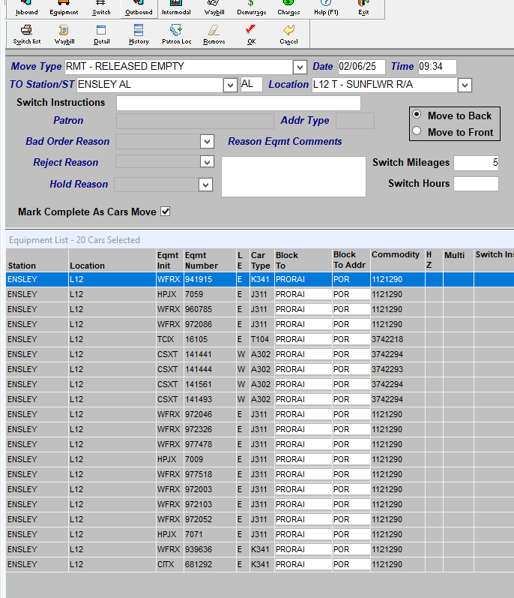Click the Switch Instructions text field
The height and width of the screenshot is (598, 514).
(238, 103)
